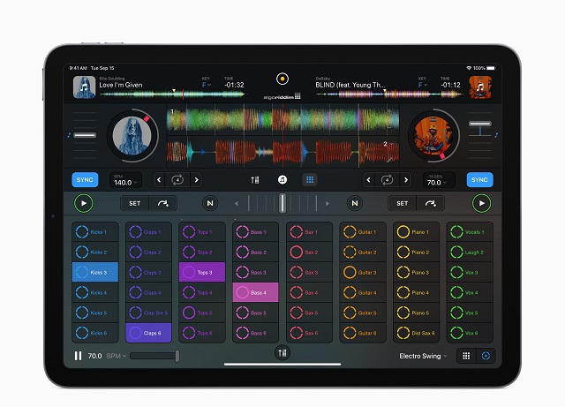The image size is (565, 407).
Task: Trigger the Vocals 1 loop pad
Action: (470, 232)
